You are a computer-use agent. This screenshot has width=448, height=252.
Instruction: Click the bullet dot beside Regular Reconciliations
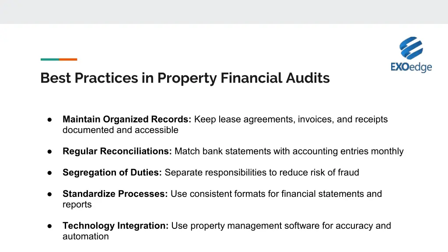pyautogui.click(x=50, y=151)
